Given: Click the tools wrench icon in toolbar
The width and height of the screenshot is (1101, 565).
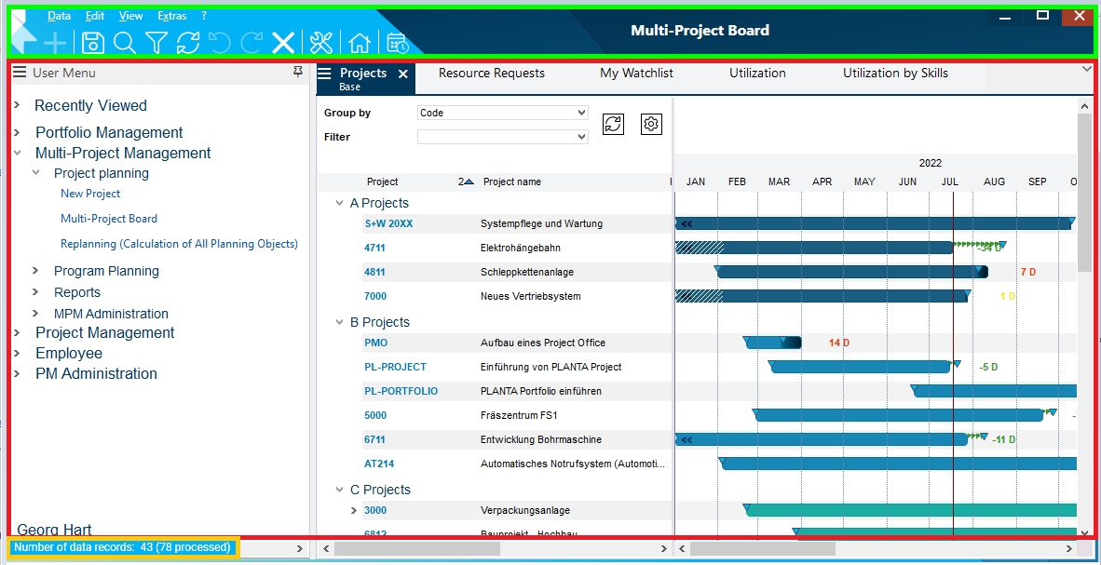Looking at the screenshot, I should pos(320,42).
